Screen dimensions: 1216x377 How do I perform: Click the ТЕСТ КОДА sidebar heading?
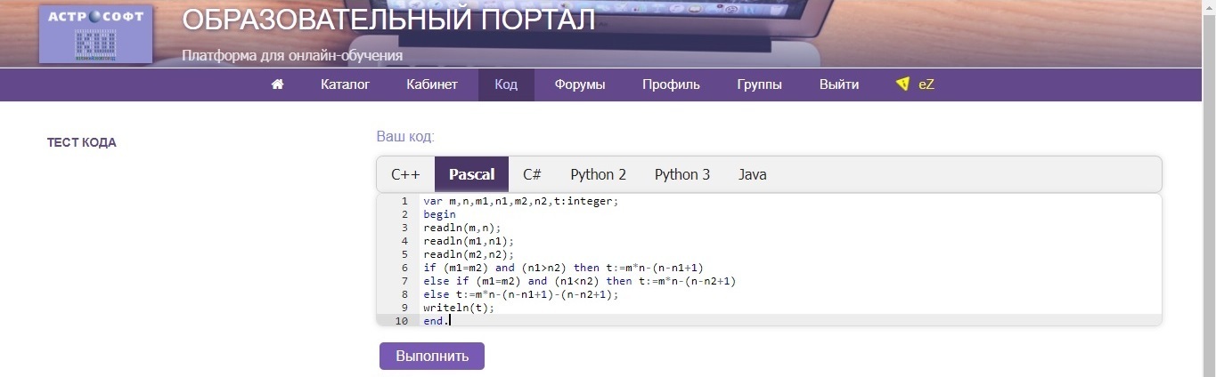82,142
